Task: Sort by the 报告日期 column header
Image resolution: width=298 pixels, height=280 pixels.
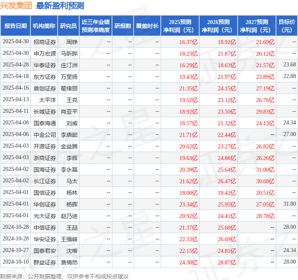Action: tap(15, 26)
